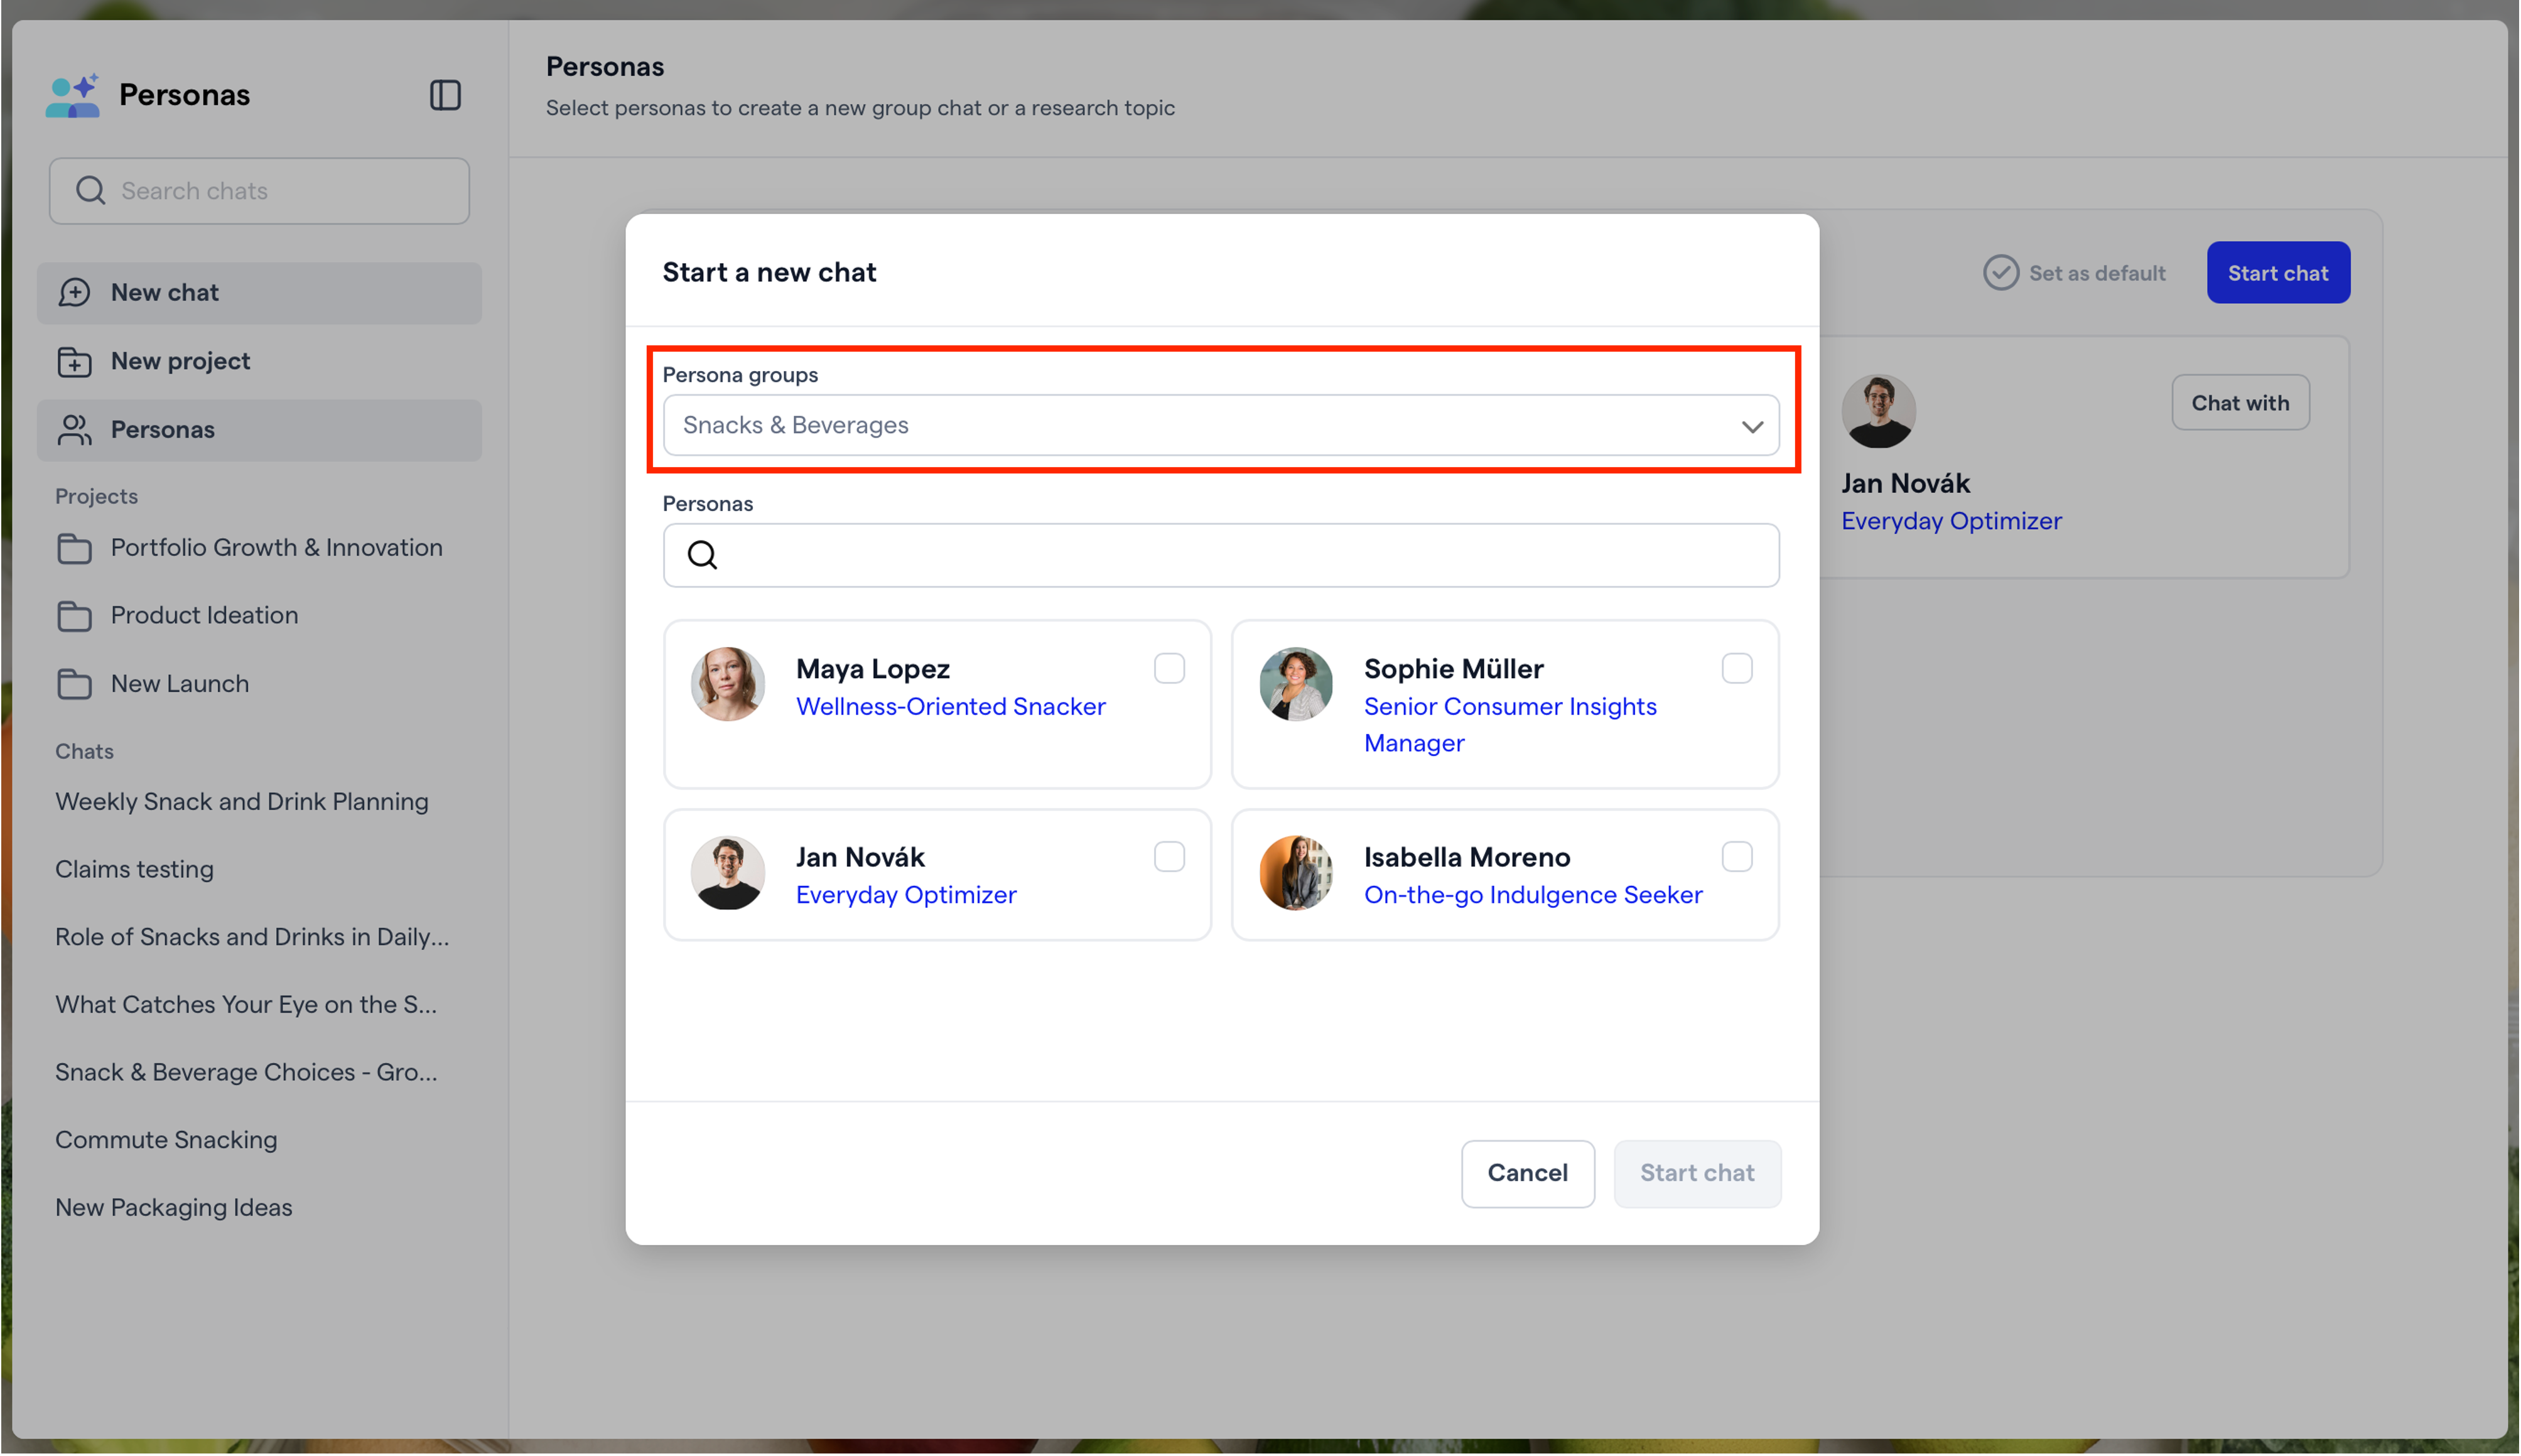Click the Chat with button
Image resolution: width=2521 pixels, height=1456 pixels.
point(2240,403)
